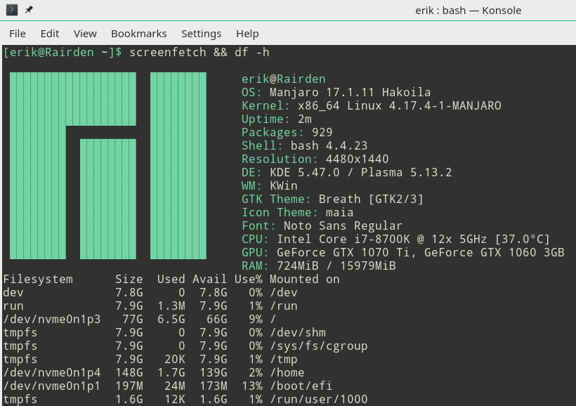Click the '/run/user/1000' mount point
This screenshot has height=406, width=576.
coord(318,400)
